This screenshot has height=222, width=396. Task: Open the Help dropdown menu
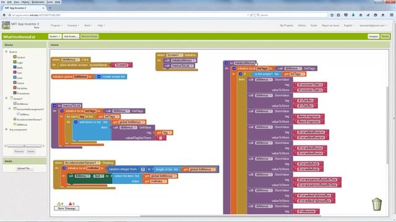point(101,25)
